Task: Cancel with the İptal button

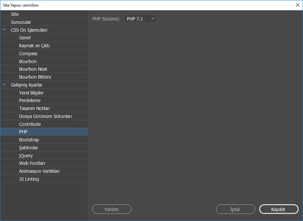Action: pos(235,209)
